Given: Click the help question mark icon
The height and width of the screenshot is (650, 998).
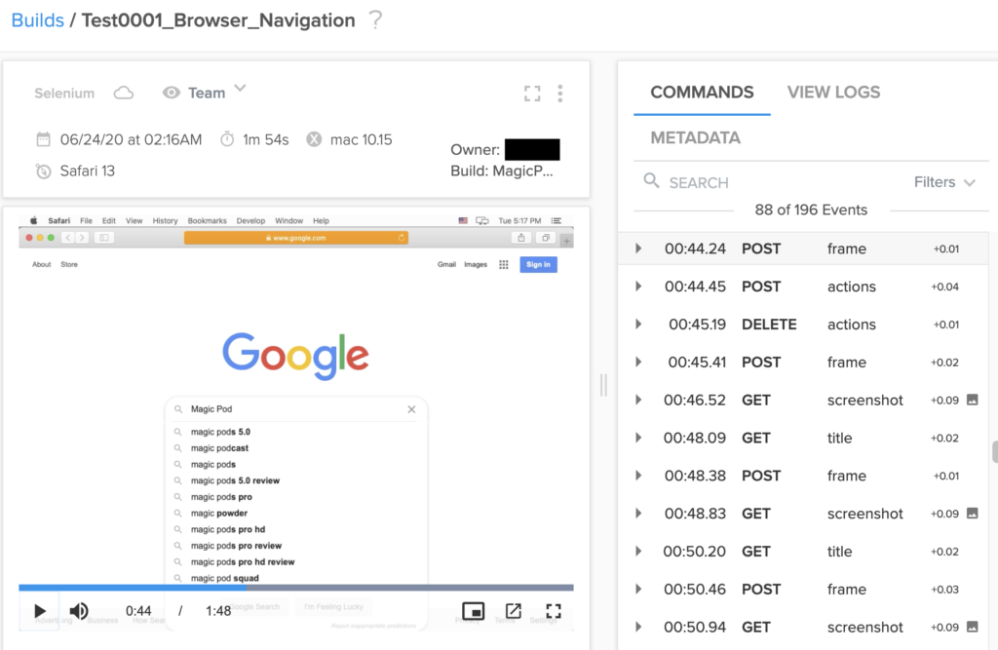Looking at the screenshot, I should click(375, 19).
